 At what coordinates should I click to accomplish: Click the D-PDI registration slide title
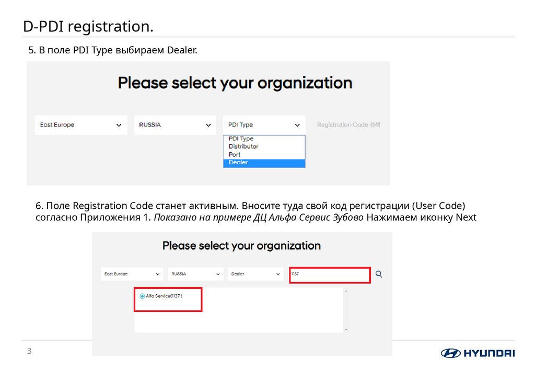point(88,26)
